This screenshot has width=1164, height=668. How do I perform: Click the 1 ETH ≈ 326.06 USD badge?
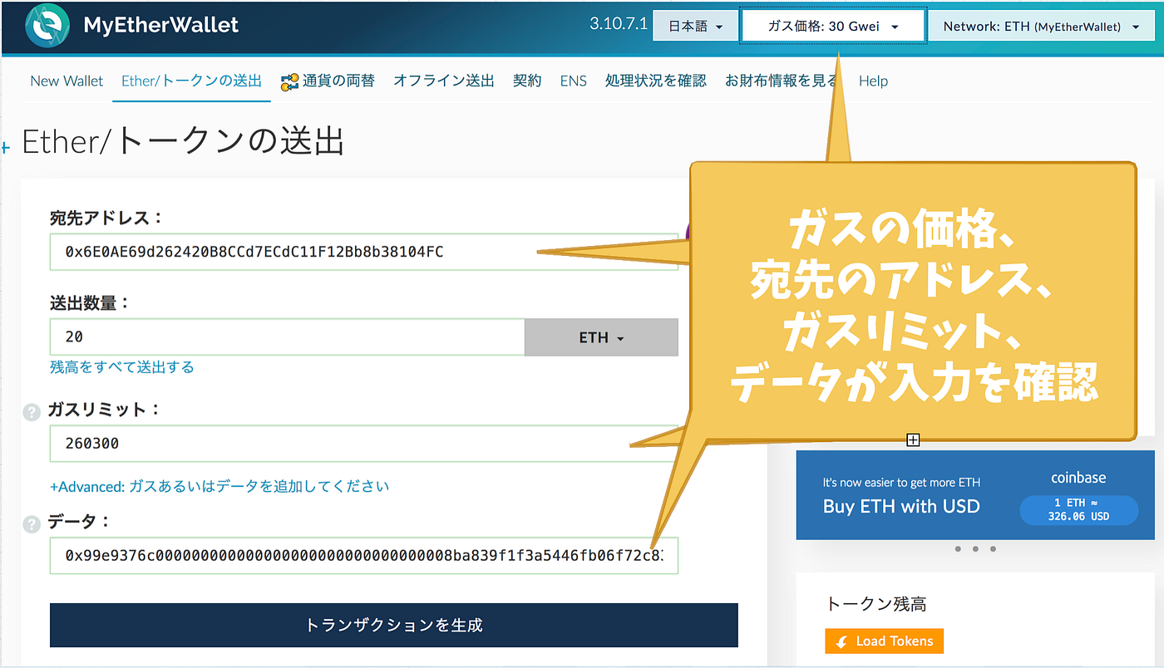[1081, 509]
